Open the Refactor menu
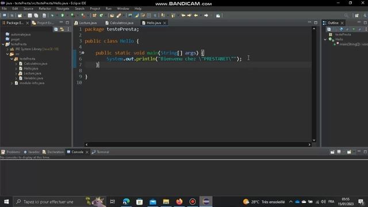This screenshot has height=207, width=368. click(45, 9)
